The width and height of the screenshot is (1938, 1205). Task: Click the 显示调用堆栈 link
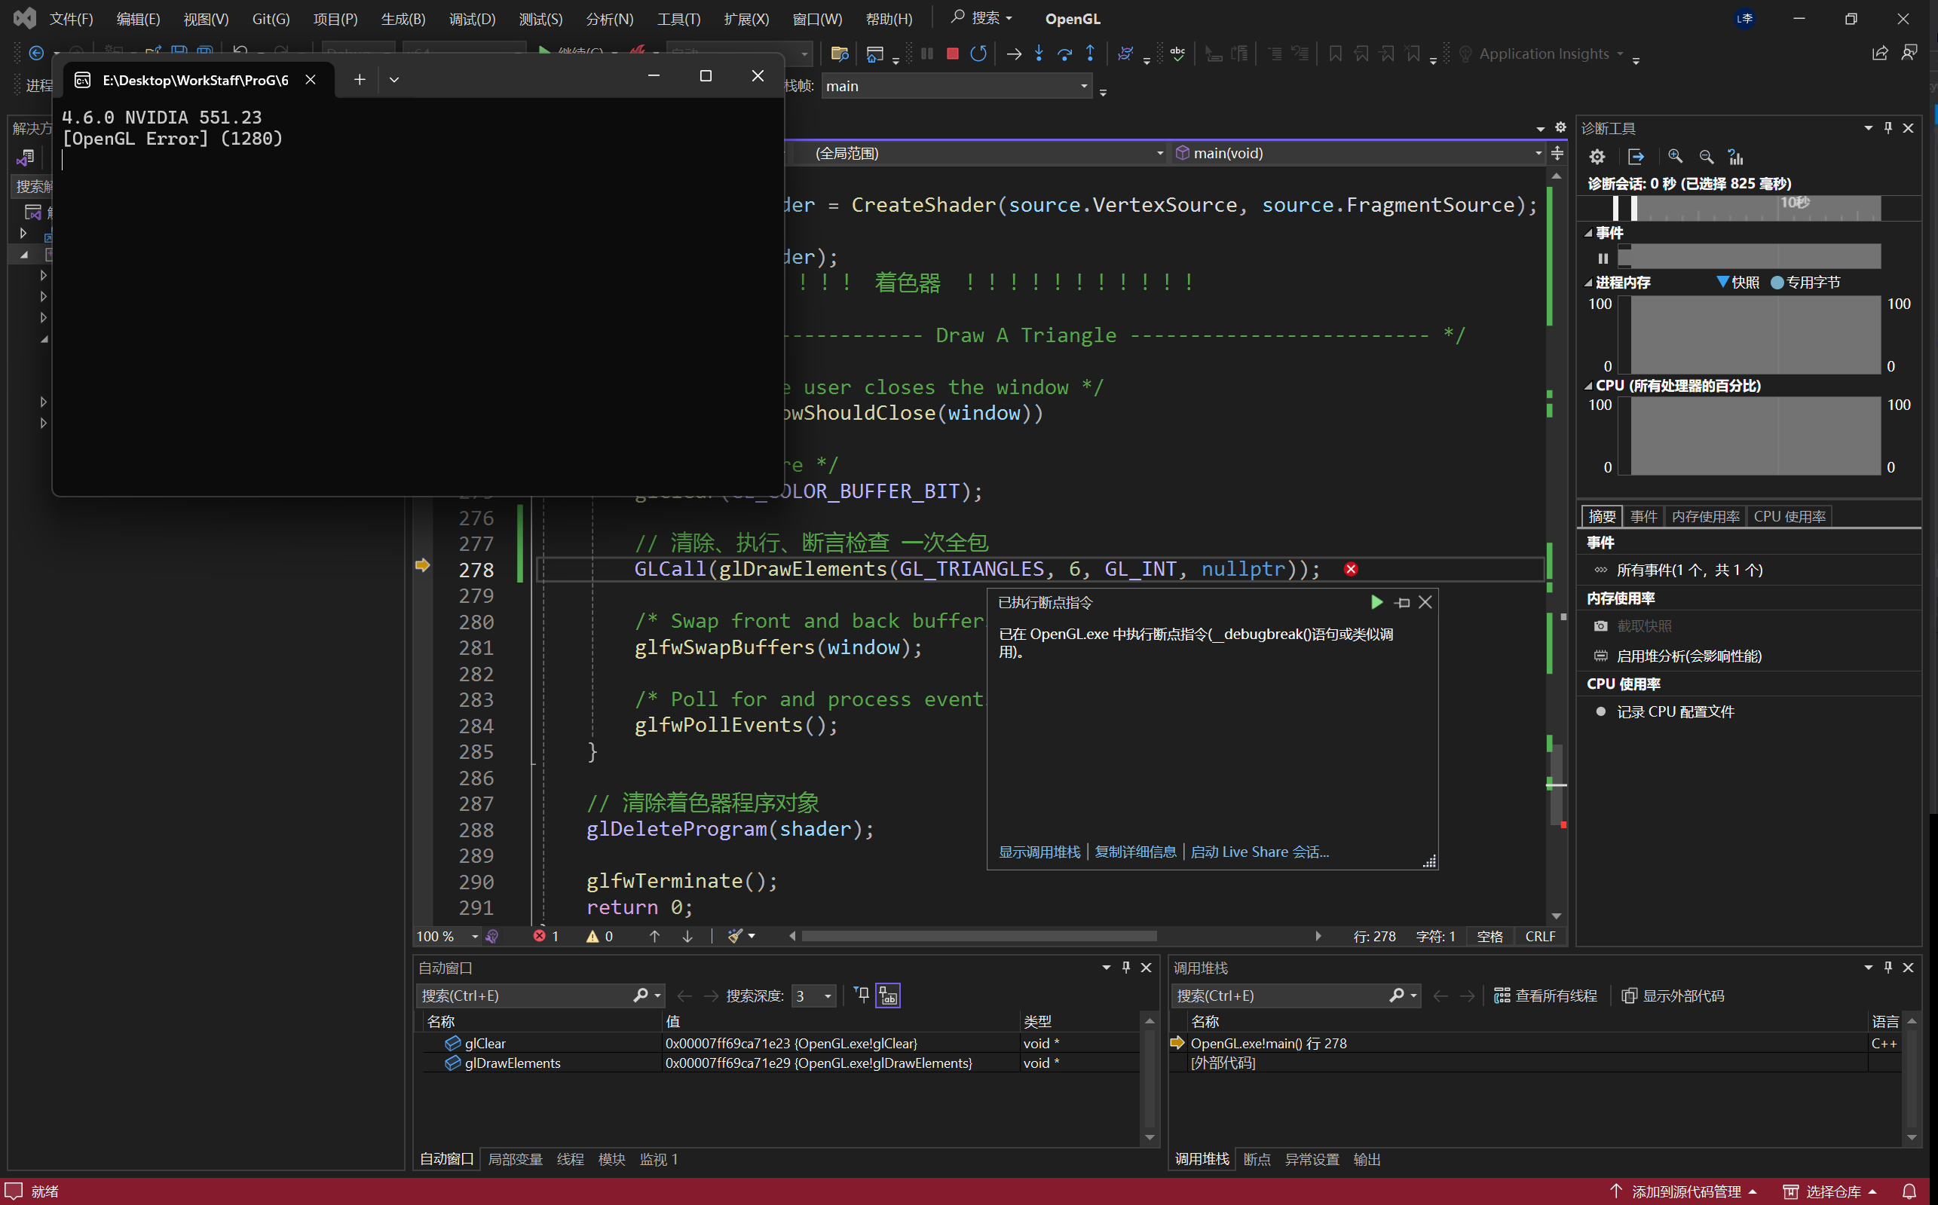[x=1039, y=852]
